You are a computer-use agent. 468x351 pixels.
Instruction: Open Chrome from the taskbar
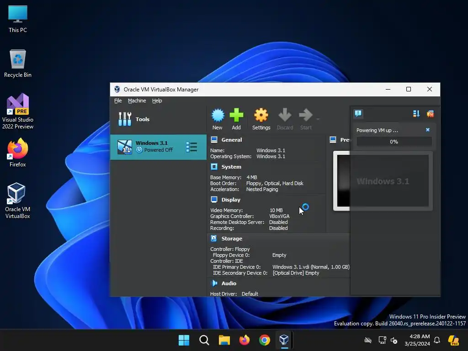265,340
